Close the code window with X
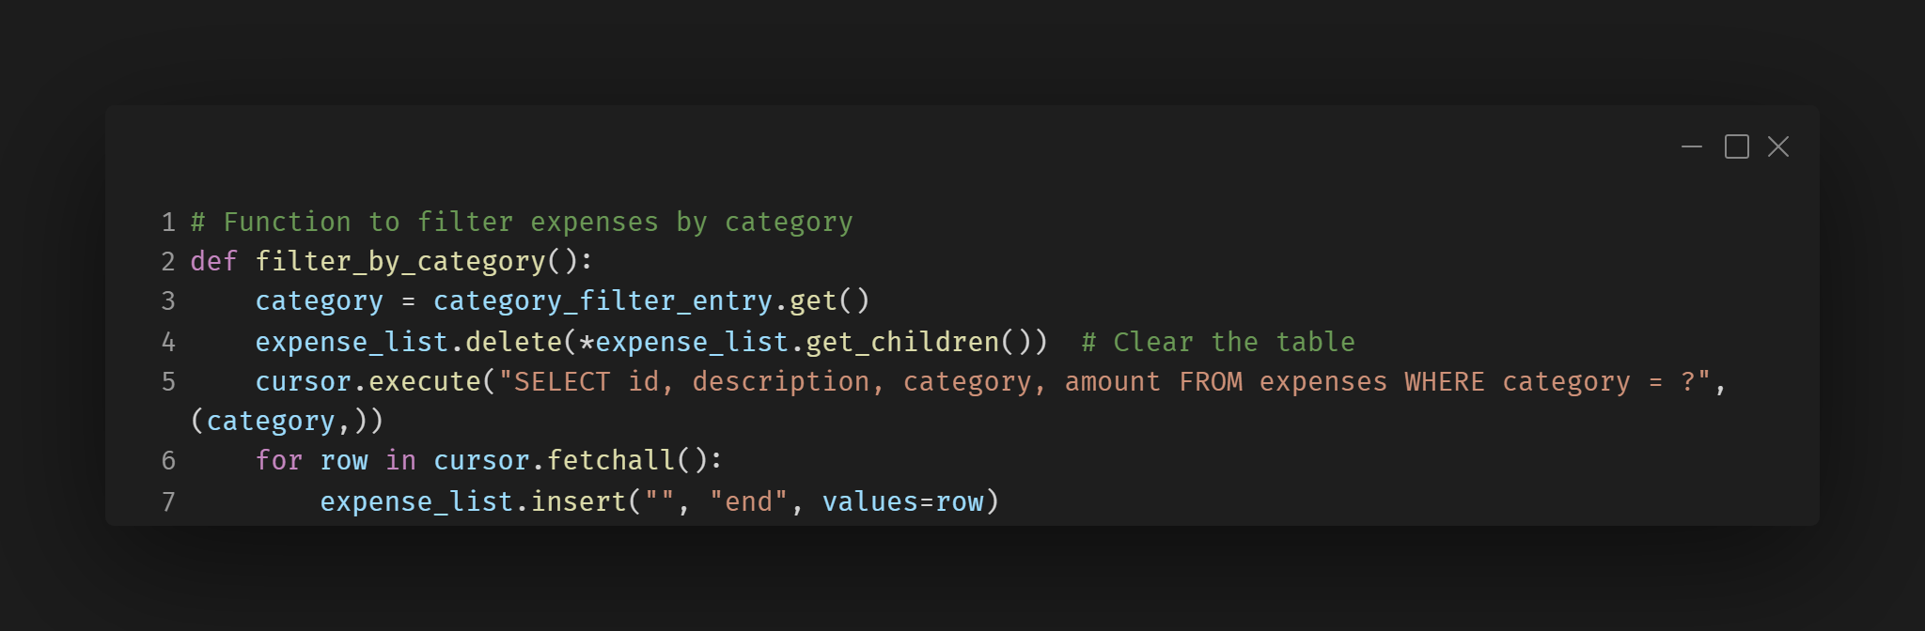Screen dimensions: 1925x631 (x=1778, y=147)
